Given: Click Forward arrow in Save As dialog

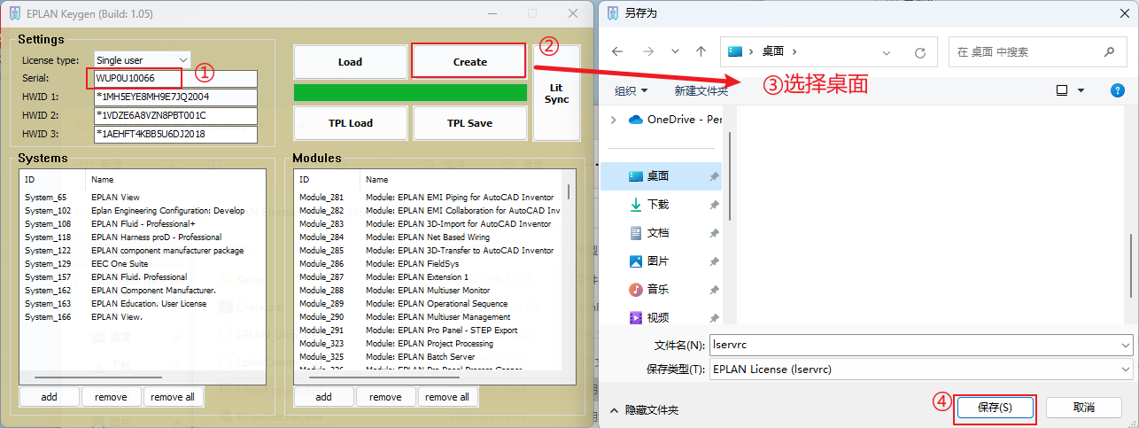Looking at the screenshot, I should [647, 52].
